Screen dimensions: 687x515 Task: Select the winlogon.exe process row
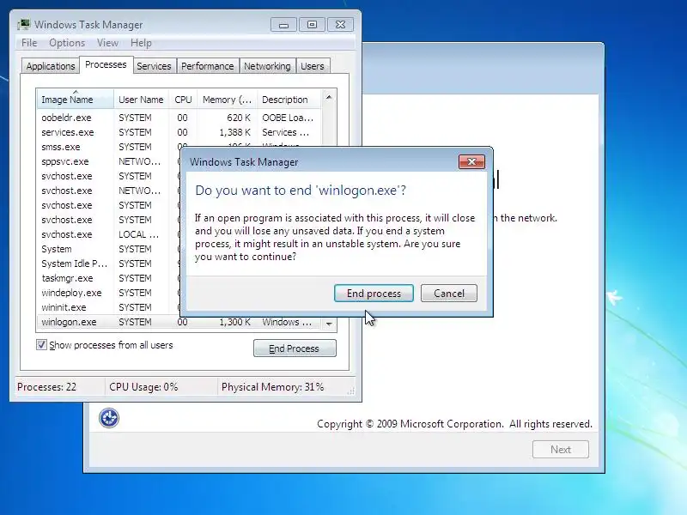(179, 322)
